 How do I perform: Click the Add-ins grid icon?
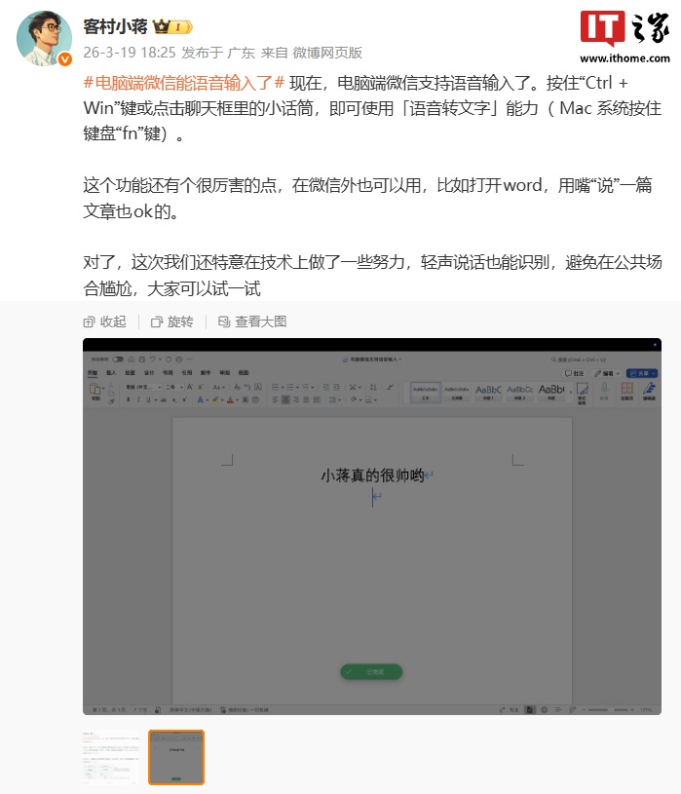click(626, 388)
